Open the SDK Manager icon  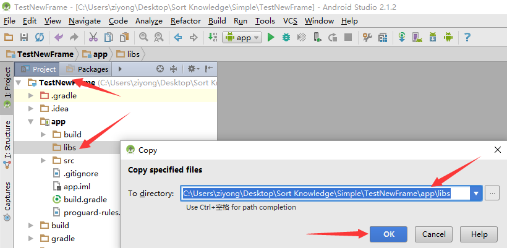[433, 38]
